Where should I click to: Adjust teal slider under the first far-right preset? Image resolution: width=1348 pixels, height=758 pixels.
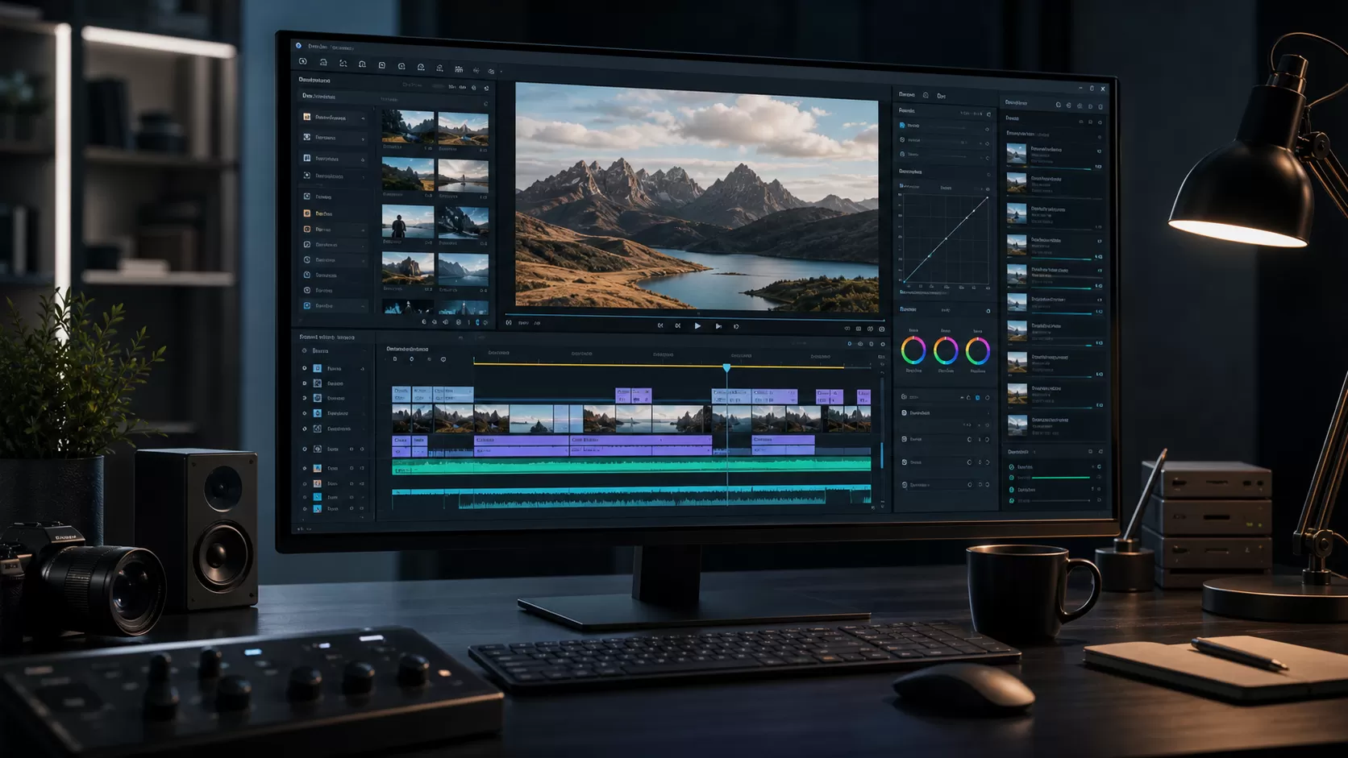click(x=1061, y=169)
